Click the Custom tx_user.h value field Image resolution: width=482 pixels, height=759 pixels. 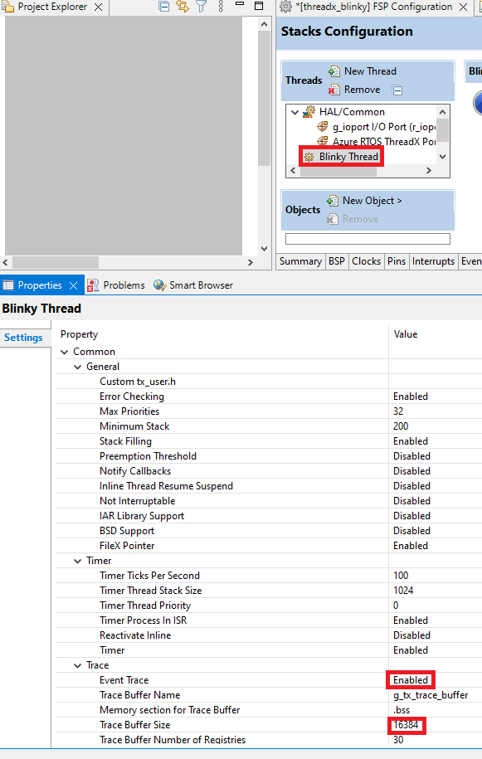(435, 382)
